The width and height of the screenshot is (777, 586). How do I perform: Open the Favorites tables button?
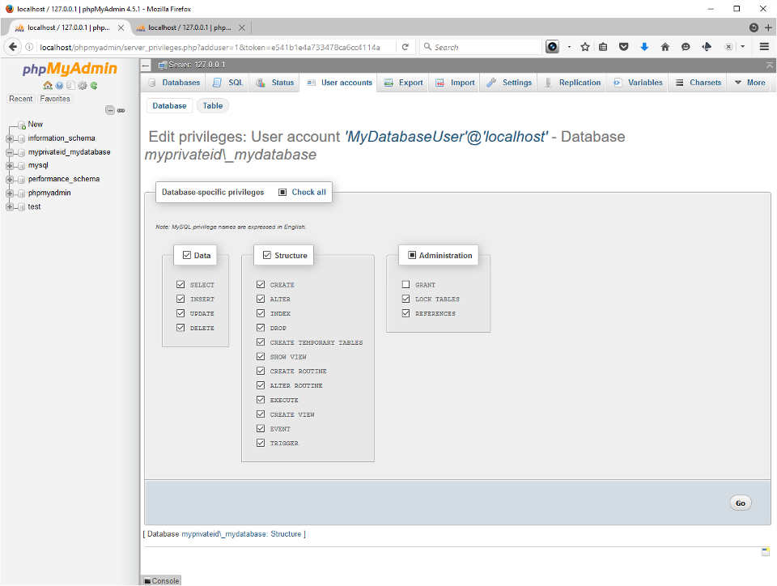click(x=55, y=99)
